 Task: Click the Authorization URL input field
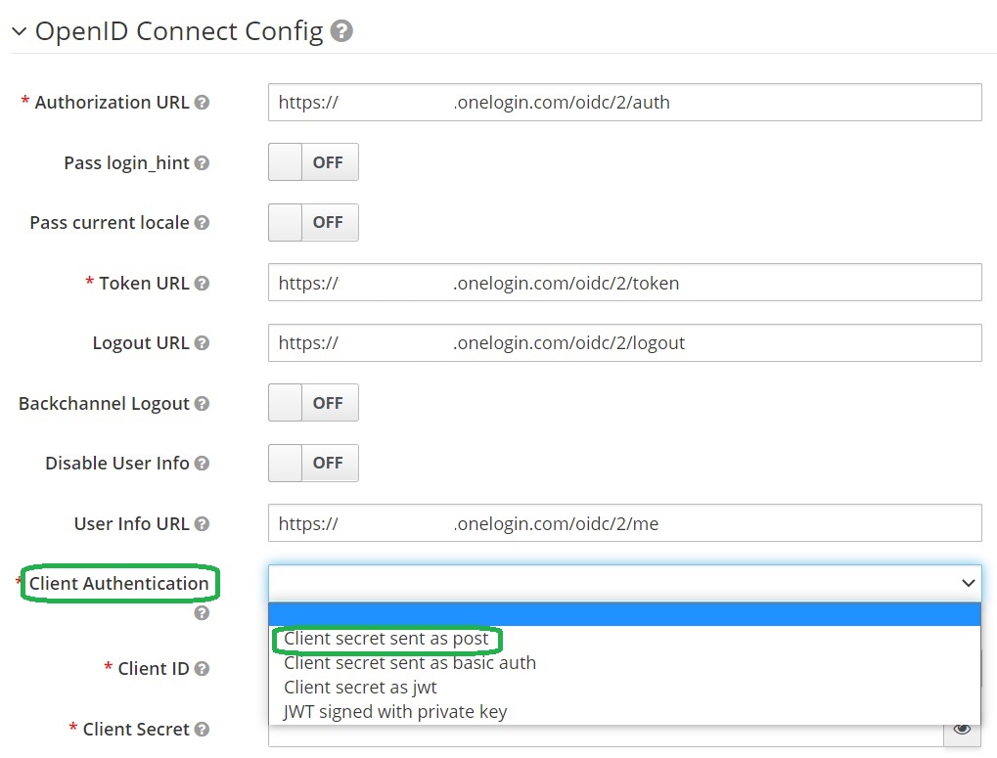click(x=624, y=103)
